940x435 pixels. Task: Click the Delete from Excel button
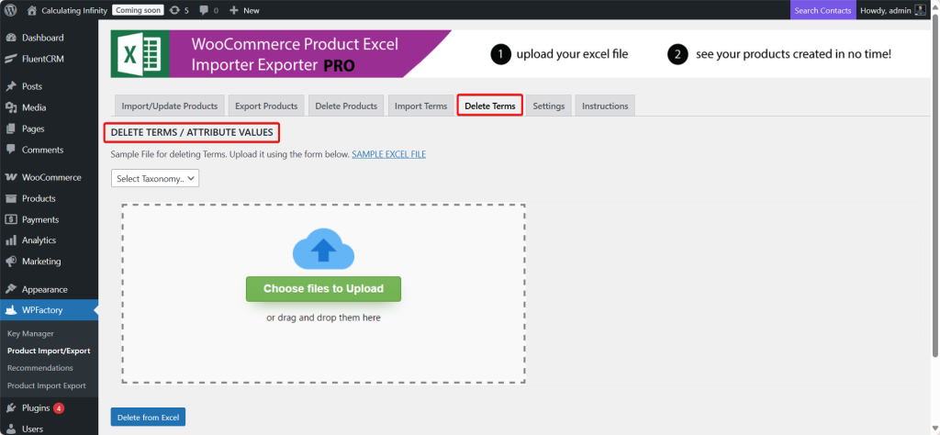(148, 418)
